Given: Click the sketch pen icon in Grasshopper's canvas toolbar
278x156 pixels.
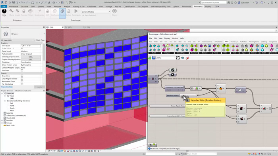Looking at the screenshot, I should coord(187,58).
